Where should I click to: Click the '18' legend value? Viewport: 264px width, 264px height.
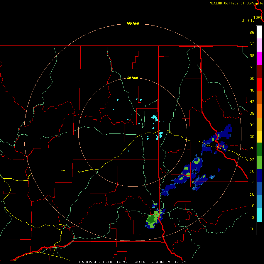pyautogui.click(x=252, y=171)
